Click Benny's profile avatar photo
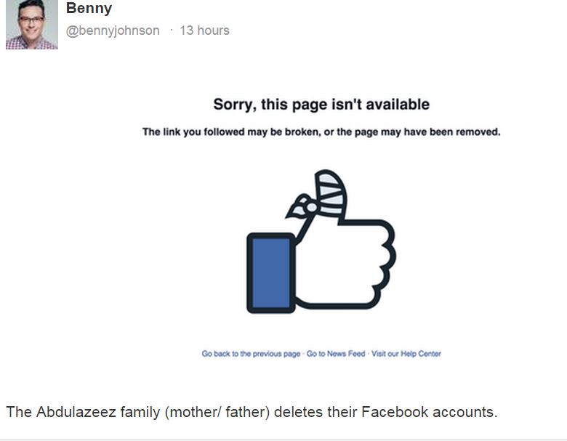Image resolution: width=567 pixels, height=441 pixels. (x=31, y=24)
